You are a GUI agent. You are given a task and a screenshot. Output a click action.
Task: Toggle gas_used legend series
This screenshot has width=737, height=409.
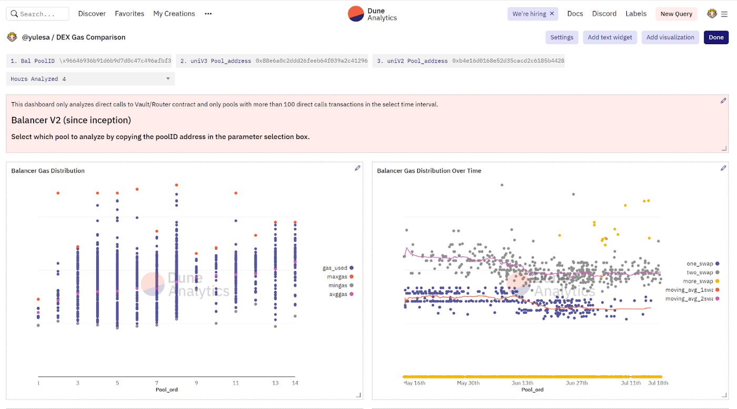point(337,268)
